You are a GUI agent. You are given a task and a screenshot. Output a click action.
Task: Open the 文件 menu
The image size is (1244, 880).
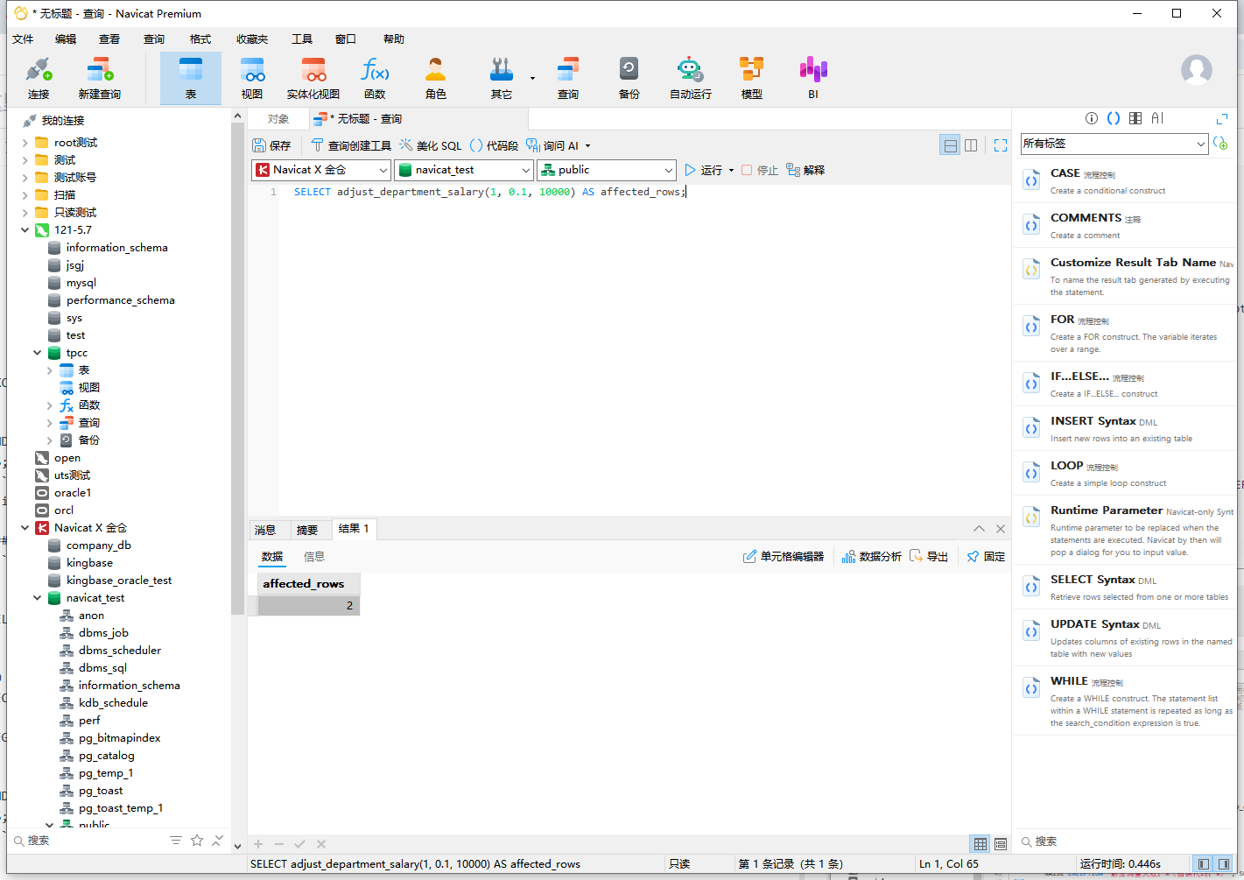tap(23, 39)
